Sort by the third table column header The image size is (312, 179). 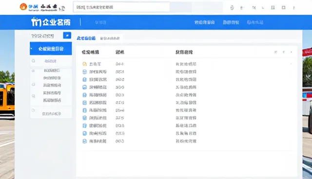click(x=184, y=52)
